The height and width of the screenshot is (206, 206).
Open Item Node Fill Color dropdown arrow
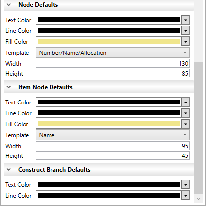(x=185, y=124)
